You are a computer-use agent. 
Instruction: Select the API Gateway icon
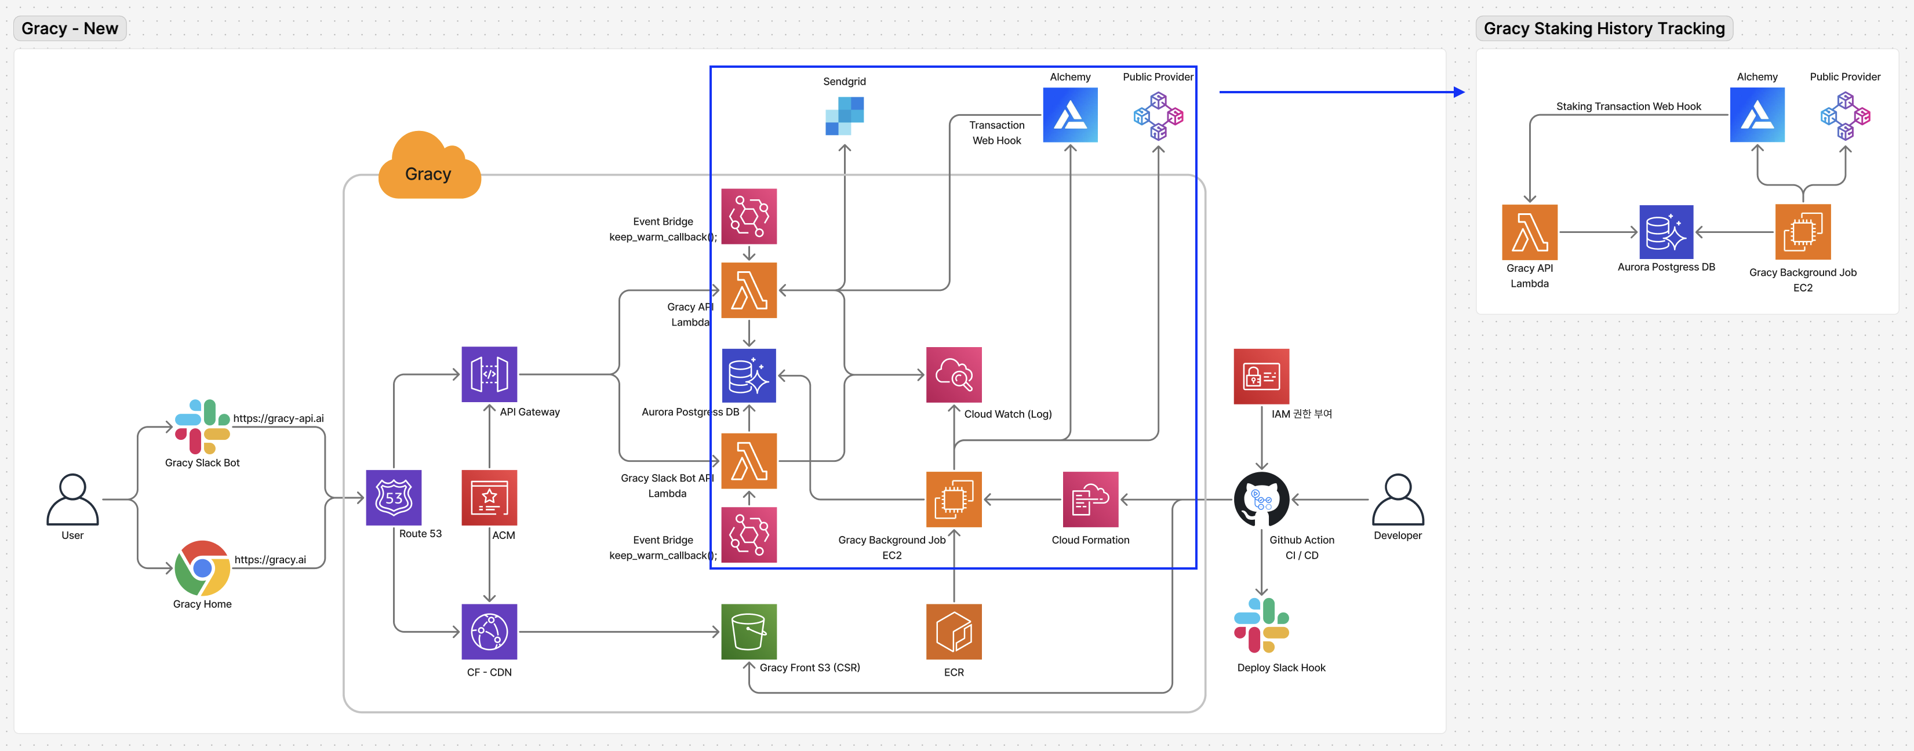coord(489,374)
